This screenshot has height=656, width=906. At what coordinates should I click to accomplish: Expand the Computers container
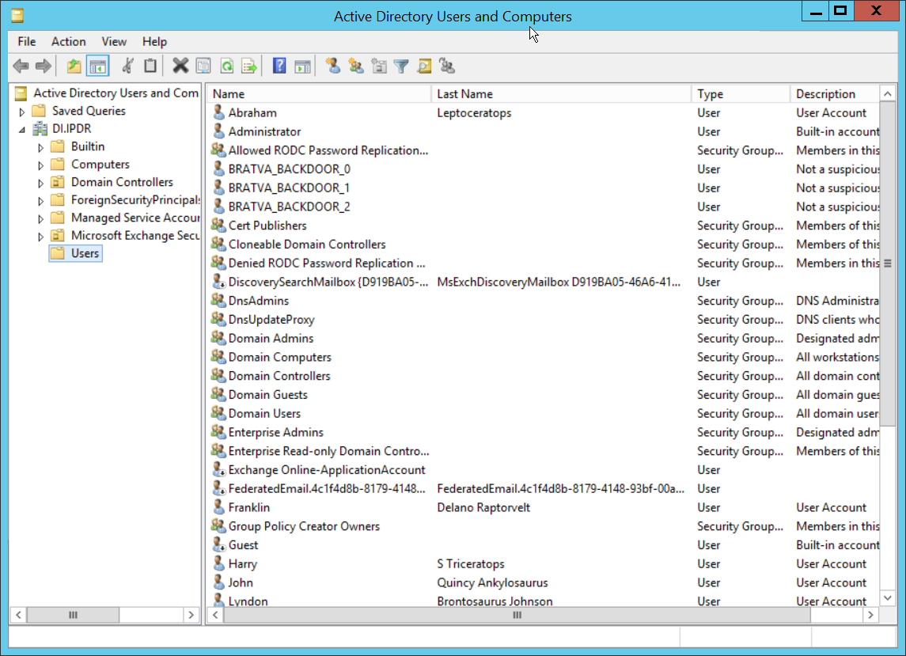click(x=40, y=165)
